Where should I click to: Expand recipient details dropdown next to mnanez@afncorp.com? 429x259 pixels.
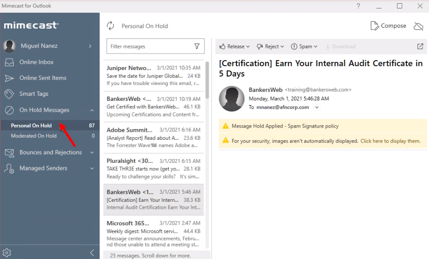(x=317, y=107)
